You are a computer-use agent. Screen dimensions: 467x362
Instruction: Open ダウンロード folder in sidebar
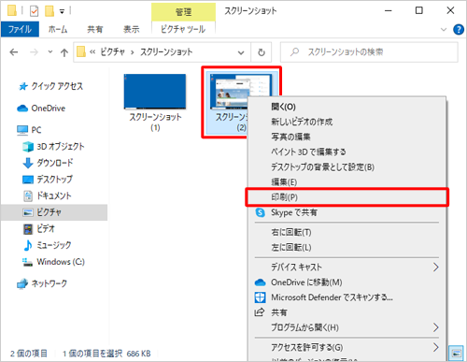tap(49, 163)
